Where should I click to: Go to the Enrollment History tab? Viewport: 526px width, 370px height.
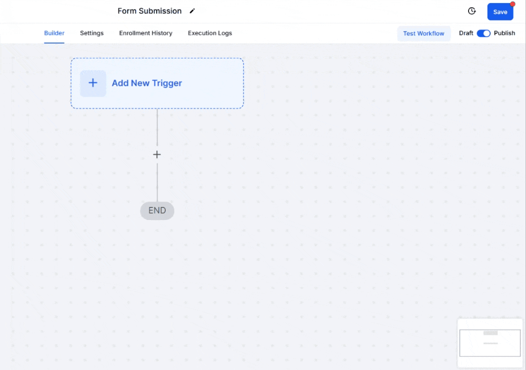(146, 33)
